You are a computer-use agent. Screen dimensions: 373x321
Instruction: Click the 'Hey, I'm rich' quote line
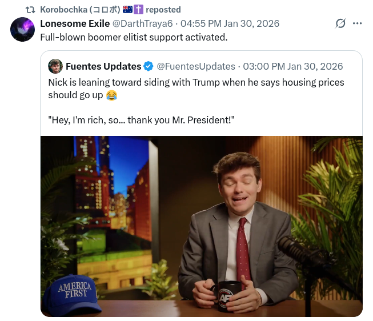pyautogui.click(x=141, y=119)
